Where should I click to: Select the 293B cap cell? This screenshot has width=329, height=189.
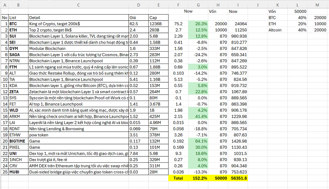coord(158,30)
